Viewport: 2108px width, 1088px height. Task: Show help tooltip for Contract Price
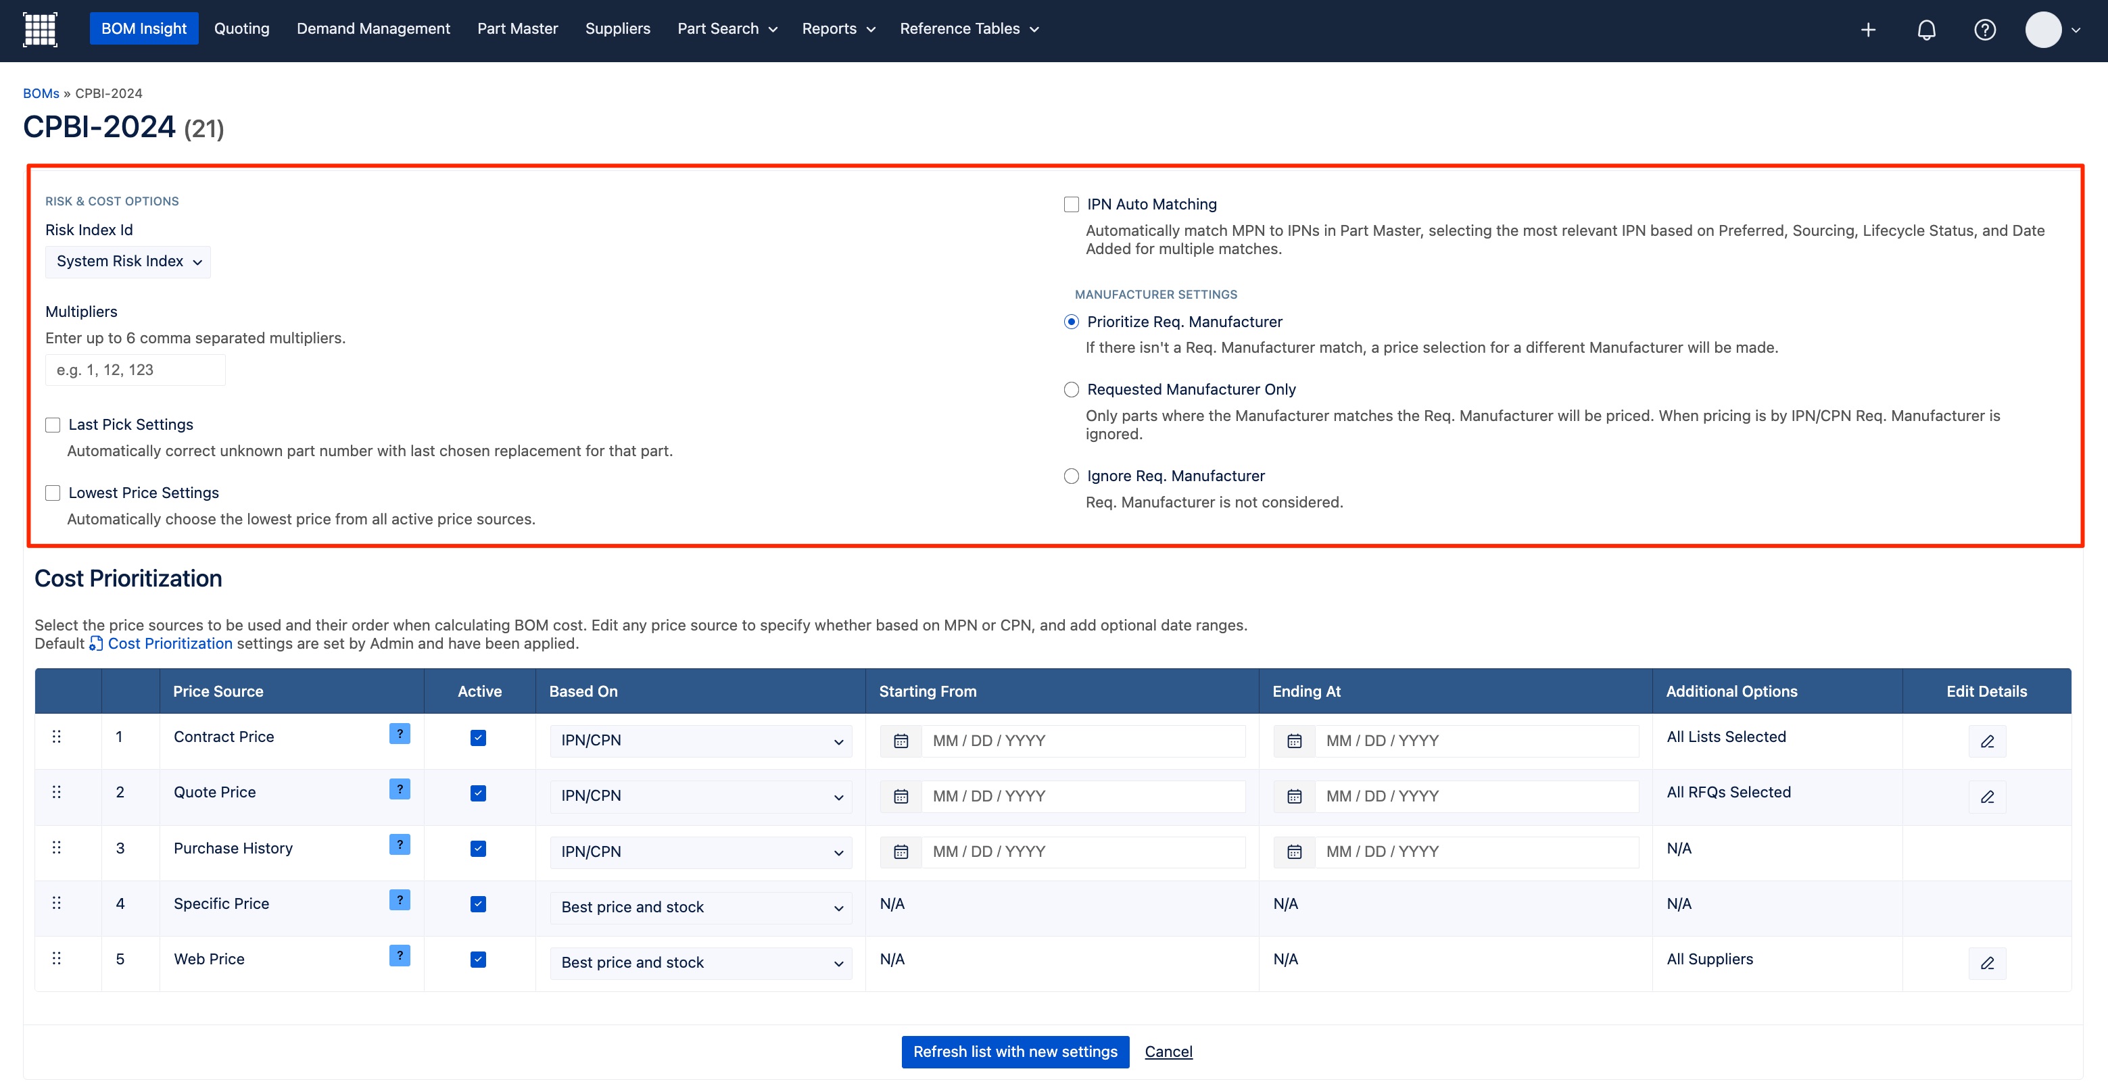[400, 734]
